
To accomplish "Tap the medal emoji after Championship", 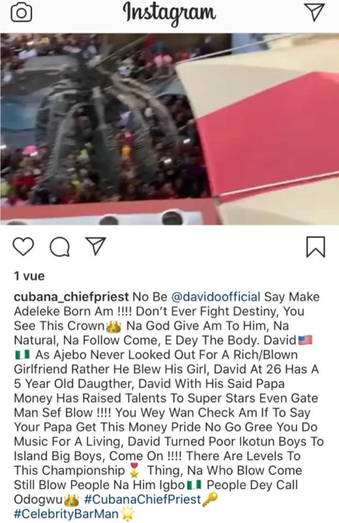I will 134,470.
